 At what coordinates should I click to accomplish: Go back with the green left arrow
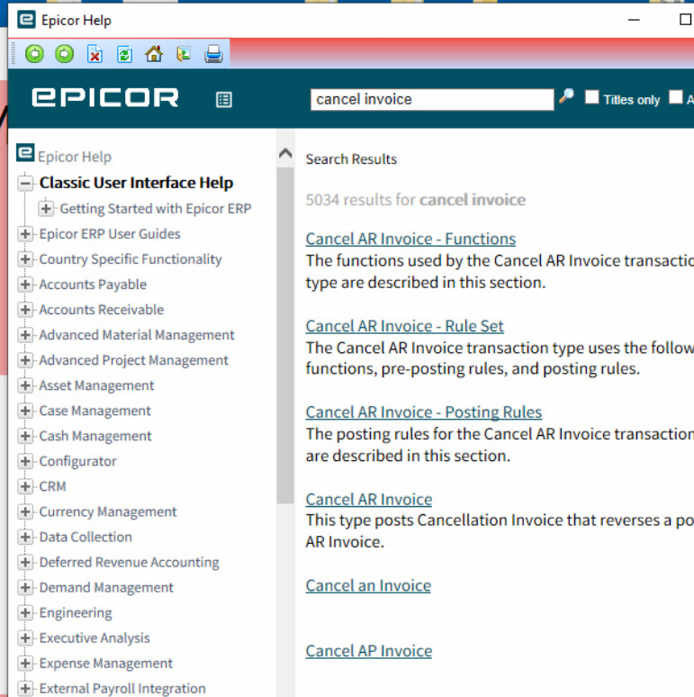coord(34,54)
